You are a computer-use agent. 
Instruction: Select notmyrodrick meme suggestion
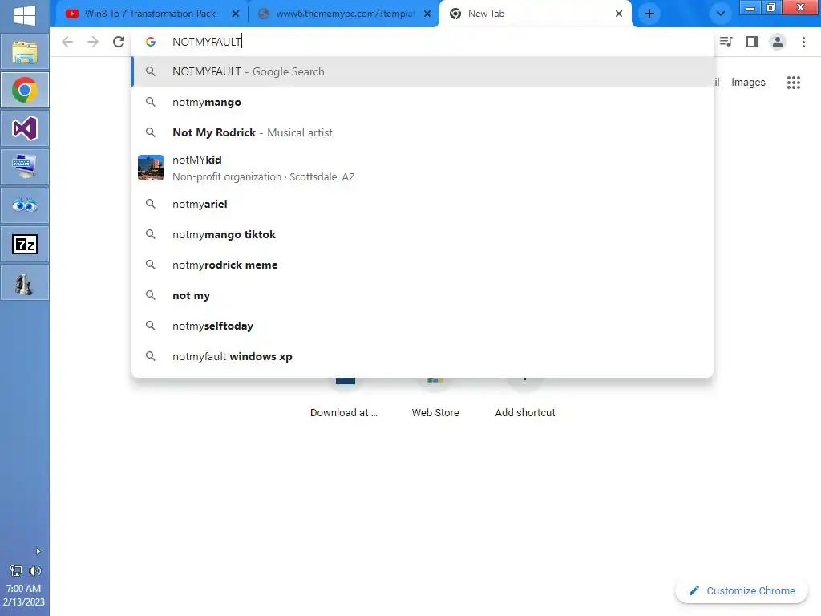pyautogui.click(x=422, y=265)
